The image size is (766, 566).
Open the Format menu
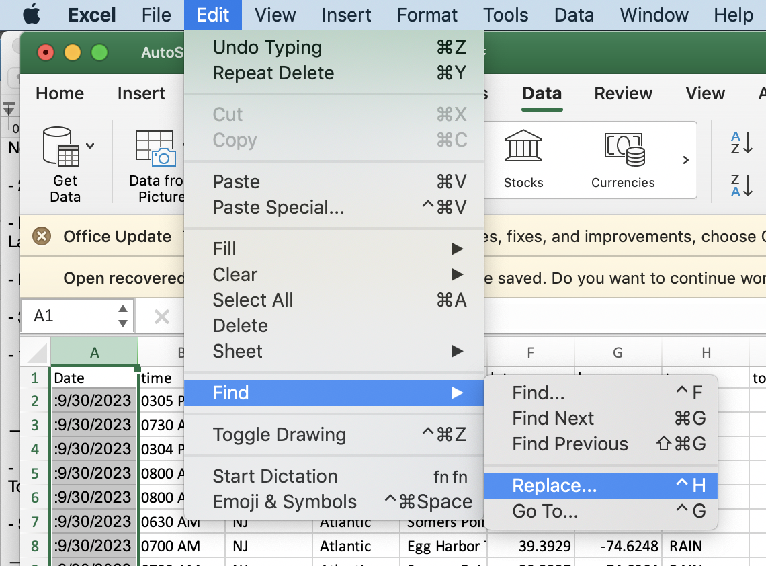(x=427, y=15)
